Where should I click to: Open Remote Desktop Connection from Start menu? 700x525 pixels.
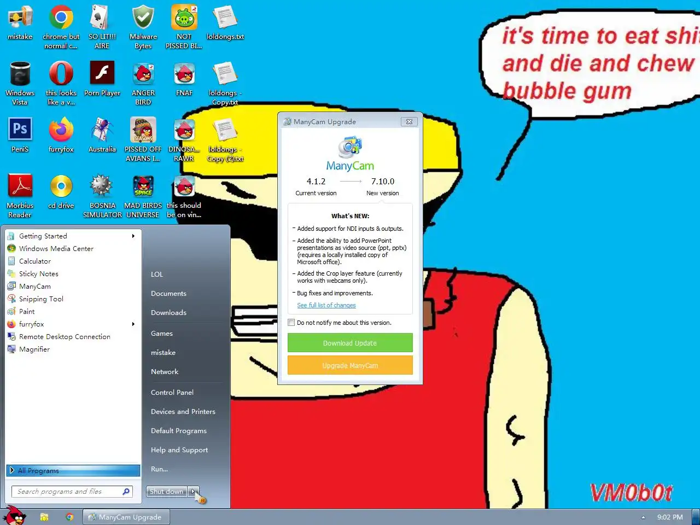click(73, 336)
